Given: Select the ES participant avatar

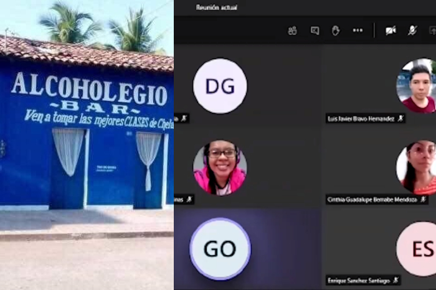Looking at the screenshot, I should click(x=419, y=249).
